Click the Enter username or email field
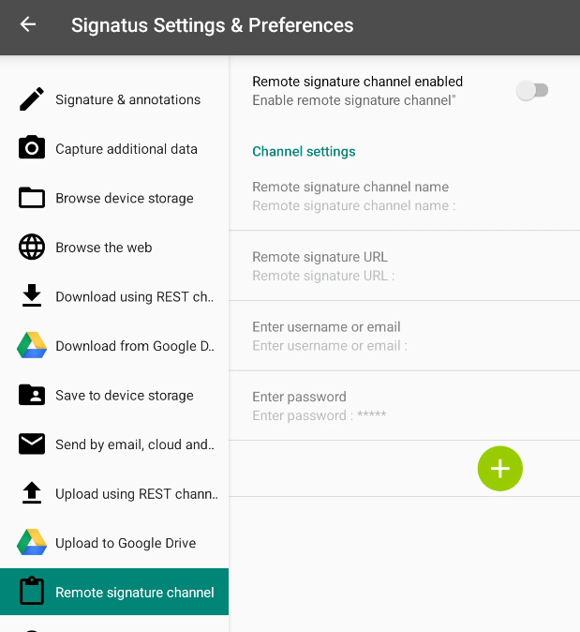Screen dimensions: 580x632 403,336
